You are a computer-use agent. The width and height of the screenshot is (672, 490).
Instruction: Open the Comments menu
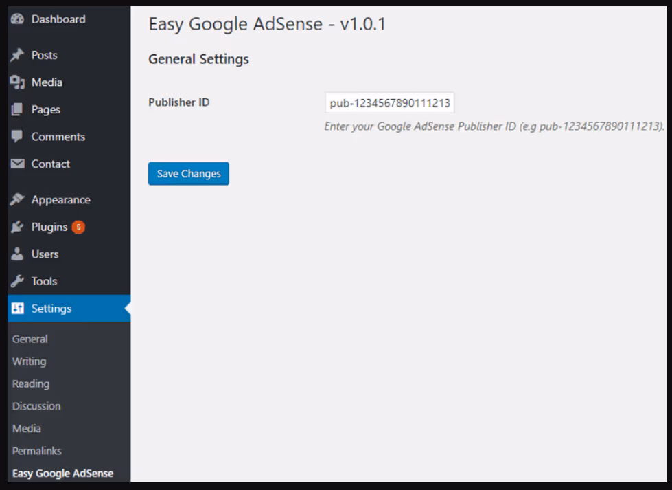coord(58,137)
